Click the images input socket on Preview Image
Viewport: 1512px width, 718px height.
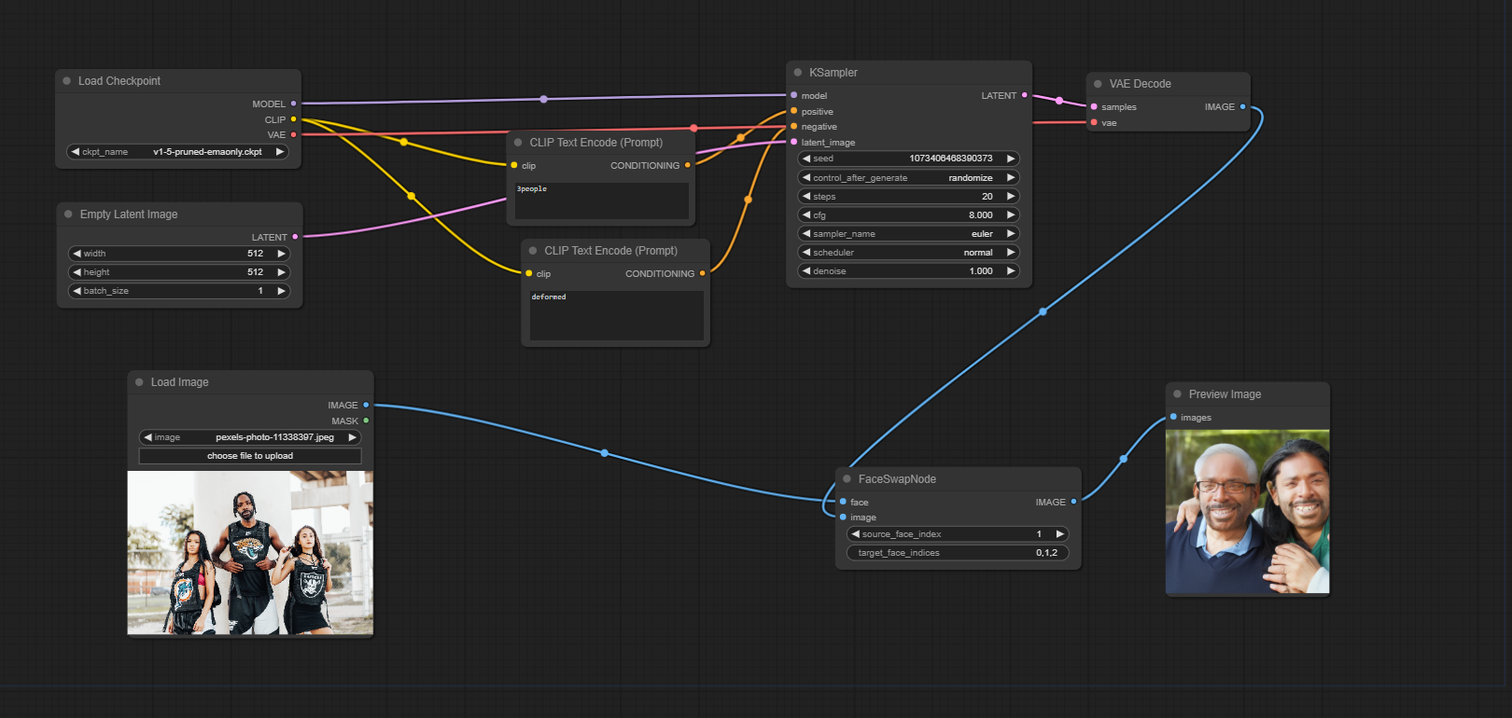click(x=1173, y=417)
